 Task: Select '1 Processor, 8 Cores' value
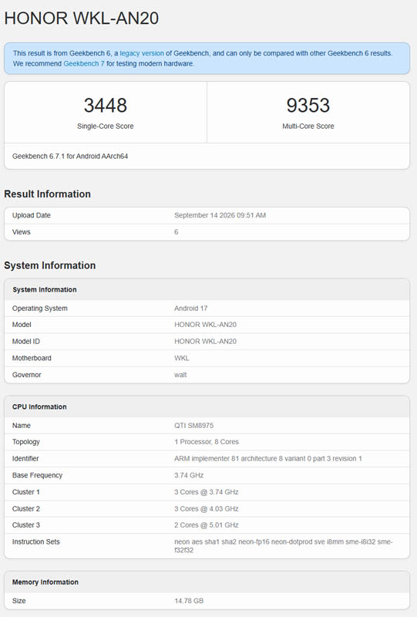click(207, 442)
